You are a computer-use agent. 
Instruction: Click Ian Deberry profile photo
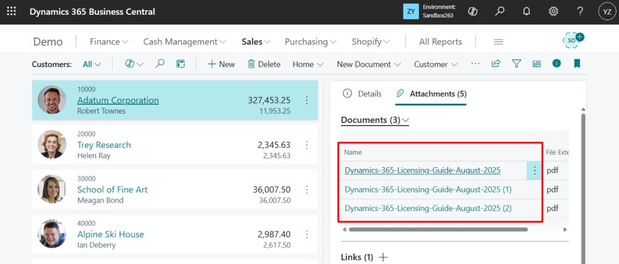(x=52, y=234)
